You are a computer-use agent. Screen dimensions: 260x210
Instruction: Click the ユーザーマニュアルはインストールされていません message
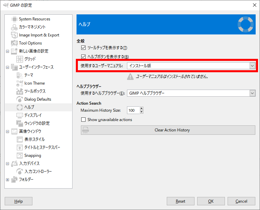tap(172, 77)
